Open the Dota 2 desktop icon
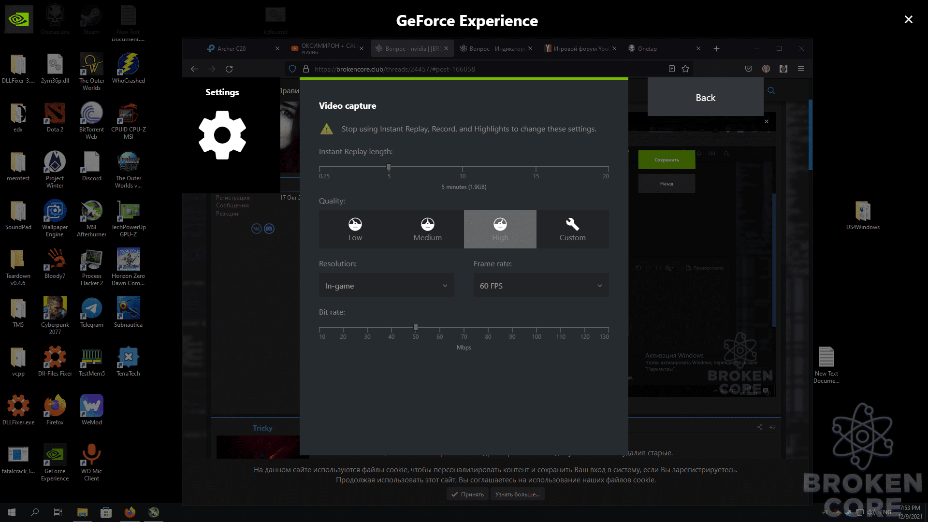Image resolution: width=928 pixels, height=522 pixels. 55,117
